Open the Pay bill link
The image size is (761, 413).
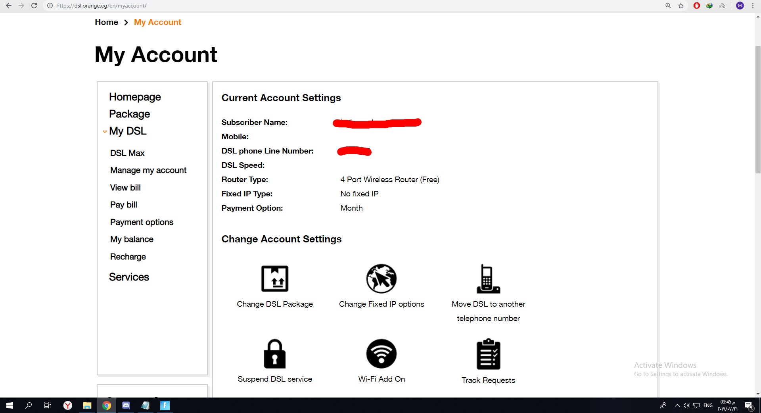pos(124,205)
